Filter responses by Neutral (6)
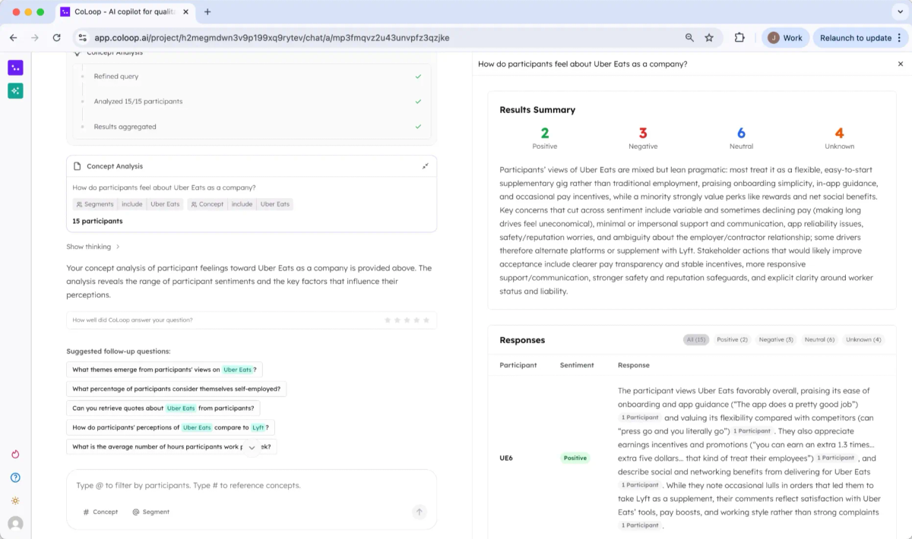 pyautogui.click(x=819, y=339)
